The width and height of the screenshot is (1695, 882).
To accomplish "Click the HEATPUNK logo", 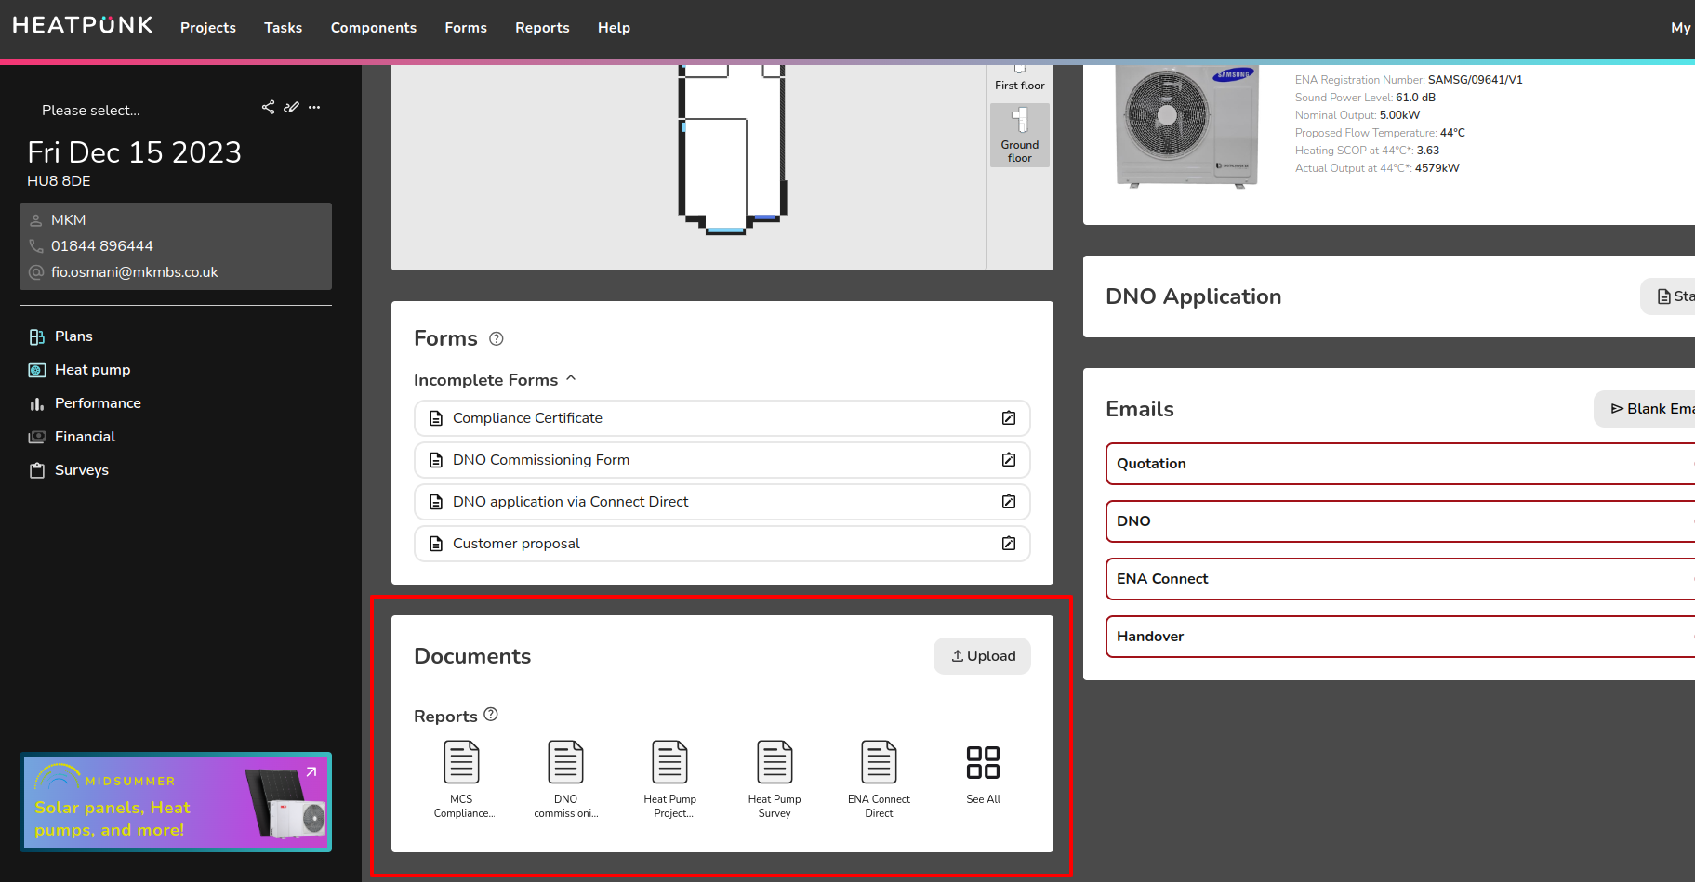I will [x=83, y=25].
